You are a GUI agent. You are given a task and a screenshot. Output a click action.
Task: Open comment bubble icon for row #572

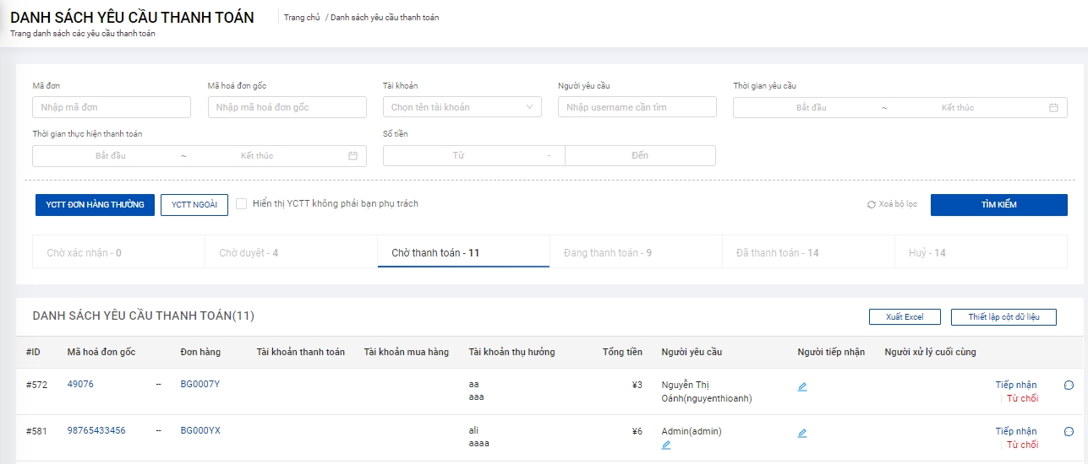tap(1069, 386)
